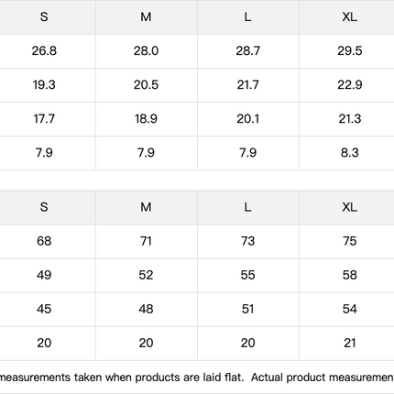This screenshot has width=394, height=394.
Task: Click the 8.3 value in XL column
Action: click(349, 152)
